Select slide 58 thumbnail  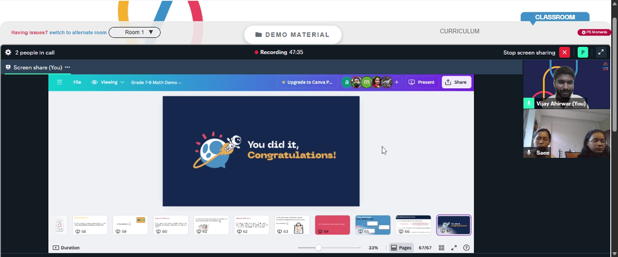click(90, 225)
